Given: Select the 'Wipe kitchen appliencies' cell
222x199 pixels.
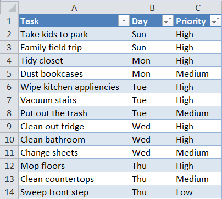Looking at the screenshot, I should pos(74,87).
